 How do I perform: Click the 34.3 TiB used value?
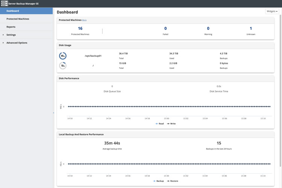[x=174, y=53]
